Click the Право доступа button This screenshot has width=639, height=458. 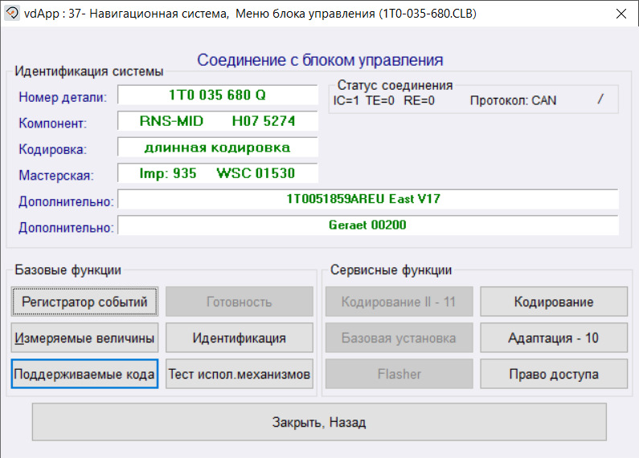click(554, 374)
